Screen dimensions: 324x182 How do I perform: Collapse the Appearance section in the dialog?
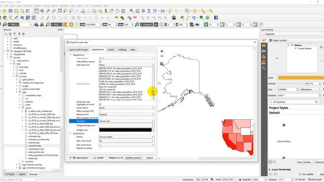pos(71,55)
